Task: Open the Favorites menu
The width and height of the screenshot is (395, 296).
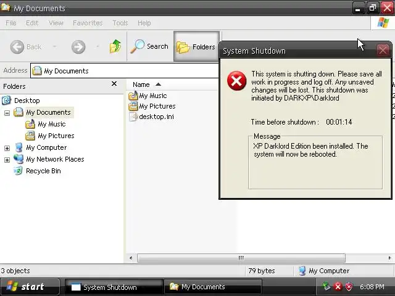Action: 88,23
